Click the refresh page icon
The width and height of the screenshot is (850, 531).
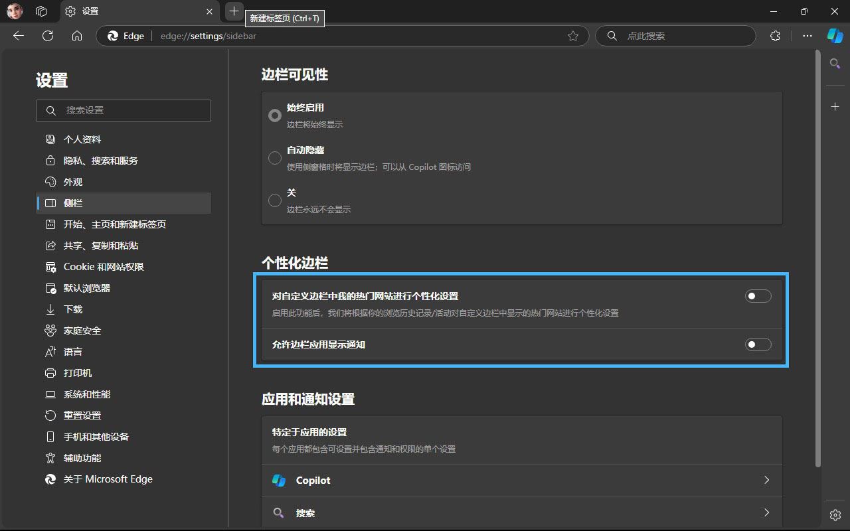[x=48, y=36]
